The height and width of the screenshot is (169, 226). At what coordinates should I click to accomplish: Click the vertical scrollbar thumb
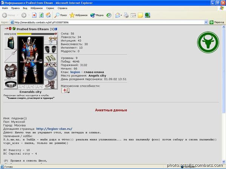coord(224,71)
